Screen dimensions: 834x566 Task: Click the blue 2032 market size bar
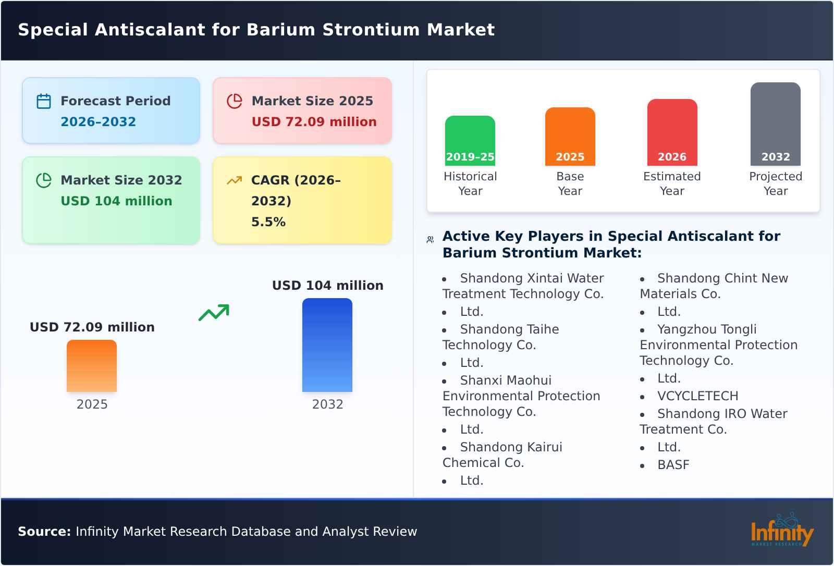point(327,344)
